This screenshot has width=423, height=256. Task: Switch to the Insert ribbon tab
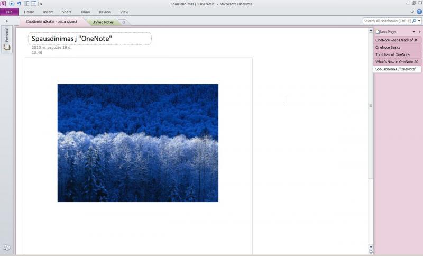point(48,12)
